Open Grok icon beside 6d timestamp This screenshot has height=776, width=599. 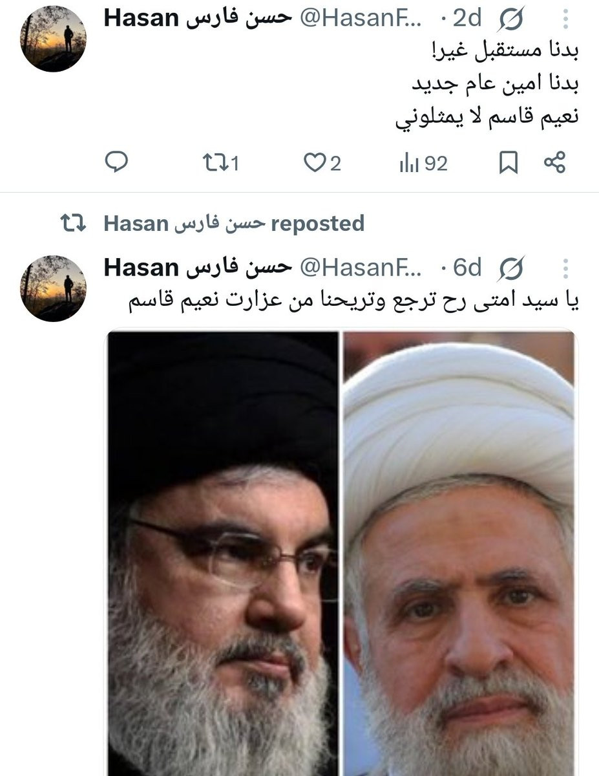[x=510, y=268]
